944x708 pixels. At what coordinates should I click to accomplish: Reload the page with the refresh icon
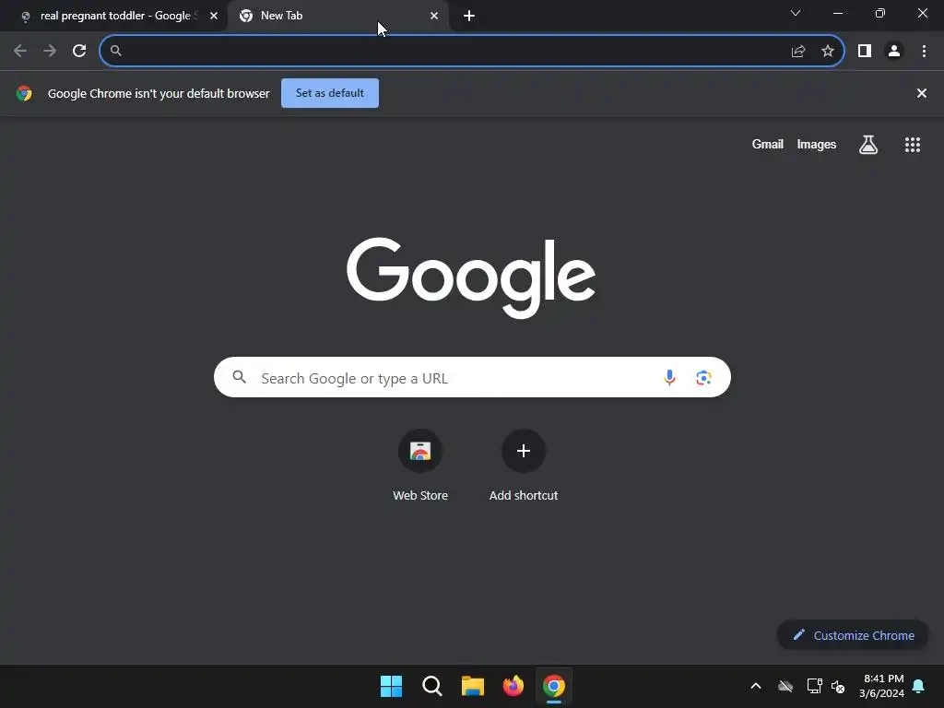79,51
